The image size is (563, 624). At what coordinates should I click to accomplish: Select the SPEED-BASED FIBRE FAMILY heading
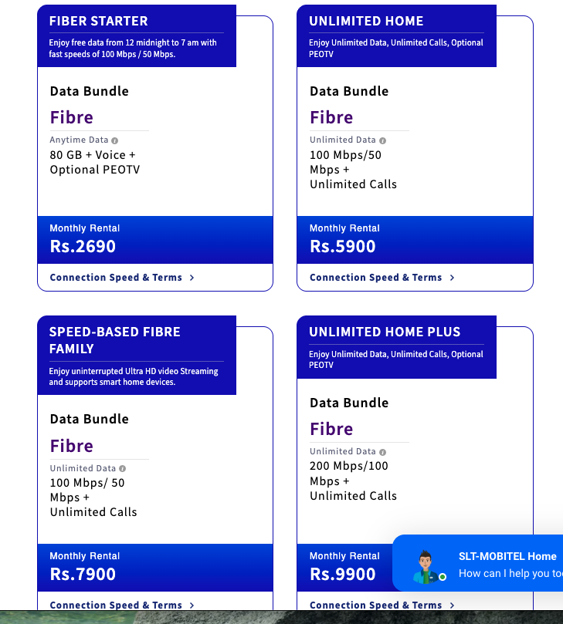coord(115,340)
